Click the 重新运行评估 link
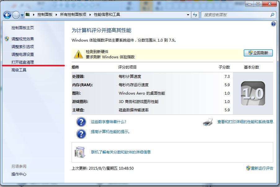This screenshot has height=187, width=280. (x=262, y=168)
